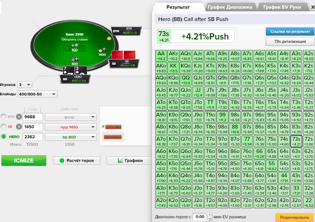Viewport: 315px width, 222px height.
Task: Open the HERO action dropdown bb 800
Action: pos(71,137)
